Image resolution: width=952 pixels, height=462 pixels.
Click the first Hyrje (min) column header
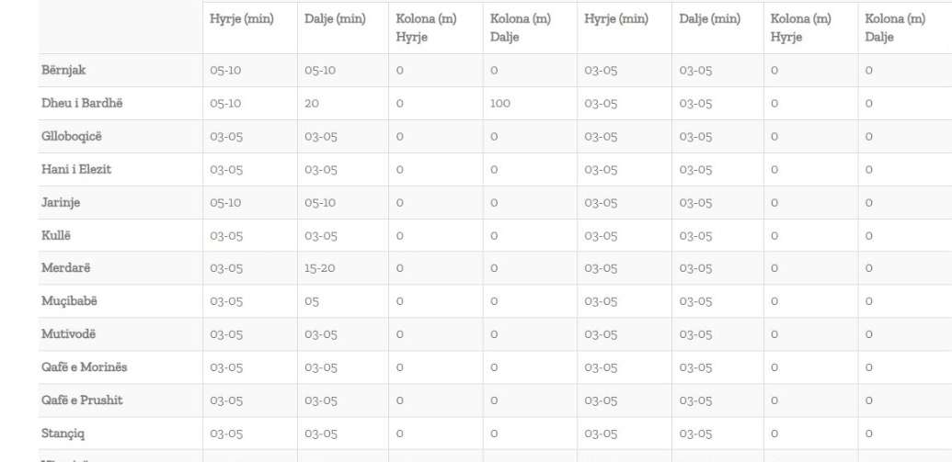(x=242, y=19)
